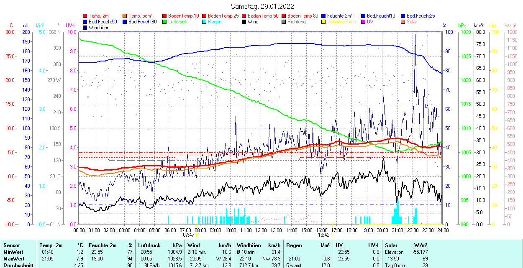The image size is (523, 268).
Task: Click the sunset marker at 16:42
Action: (332, 235)
